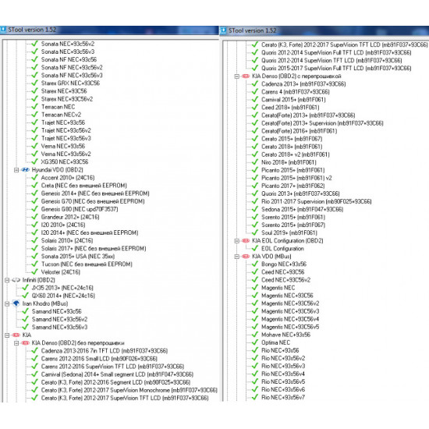Click the KIA logo icon beside KIA Denso с перепрошивкой
Viewport: 429px width, 429px height.
pyautogui.click(x=246, y=76)
